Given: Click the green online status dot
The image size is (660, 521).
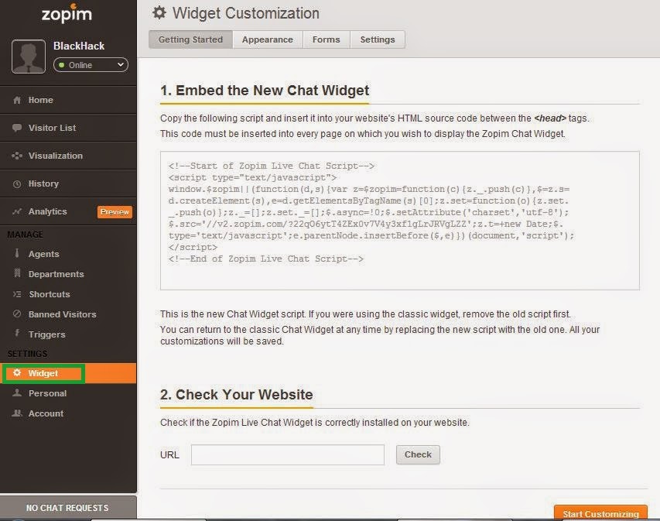Looking at the screenshot, I should pyautogui.click(x=62, y=65).
